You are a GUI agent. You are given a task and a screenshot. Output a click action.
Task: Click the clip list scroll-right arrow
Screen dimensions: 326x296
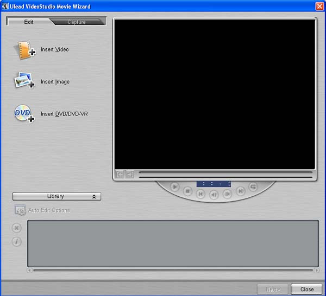316,271
